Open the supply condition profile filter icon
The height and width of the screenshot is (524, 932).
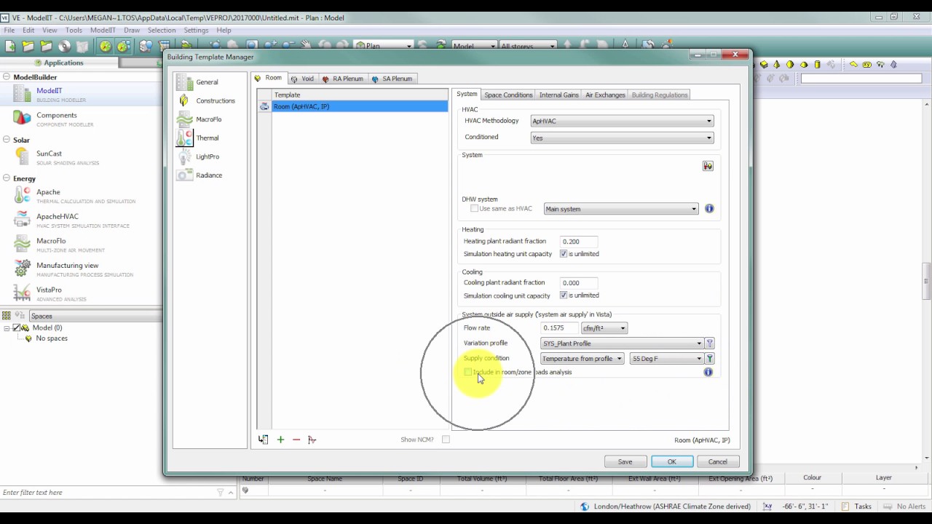click(710, 359)
